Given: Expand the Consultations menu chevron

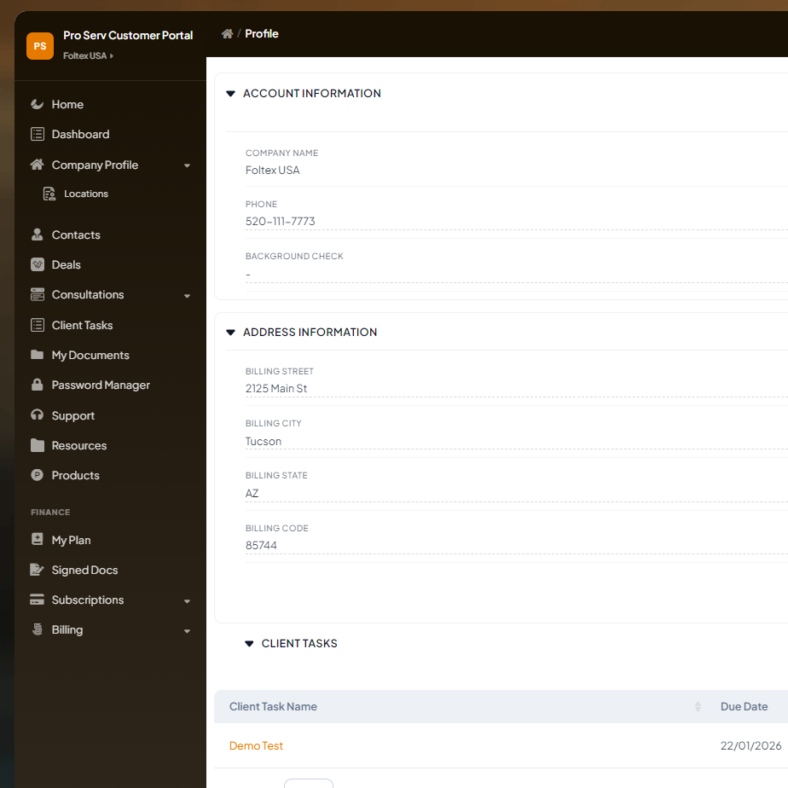Looking at the screenshot, I should click(187, 295).
